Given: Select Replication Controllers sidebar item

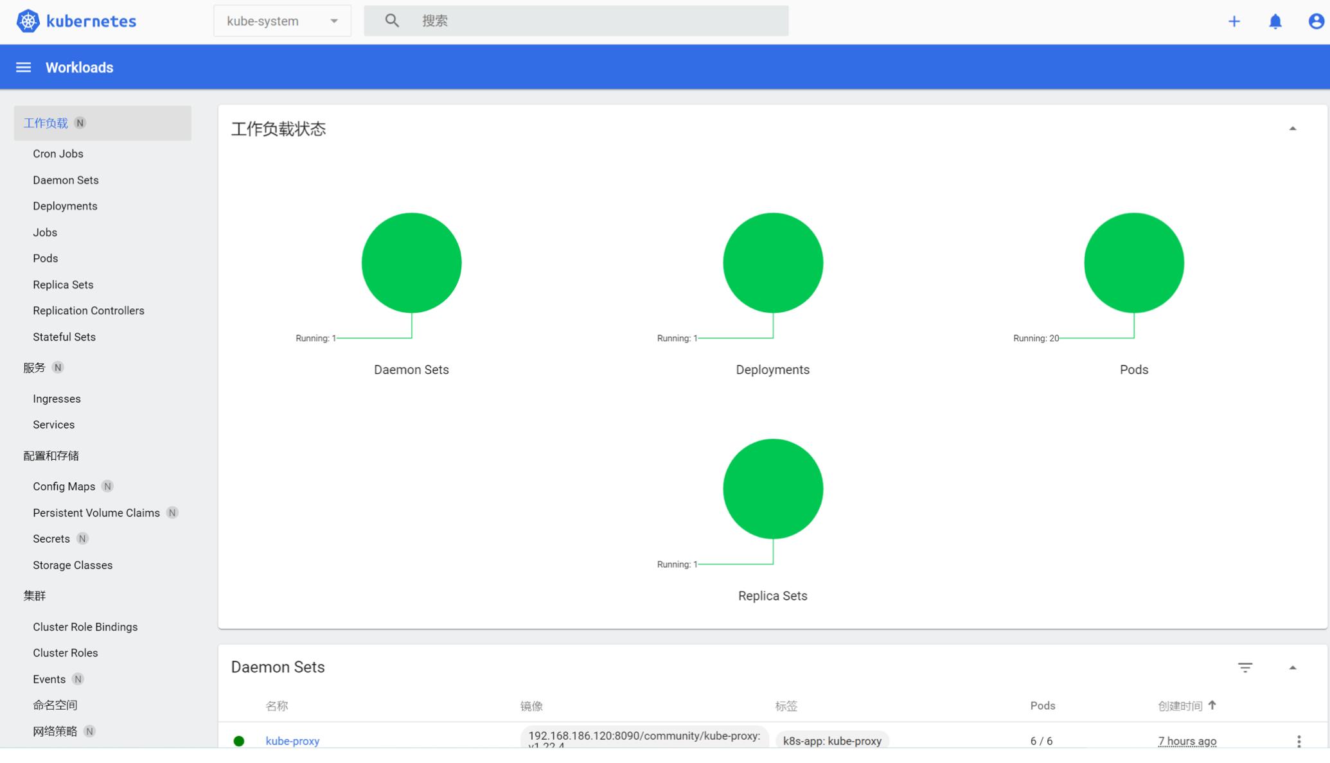Looking at the screenshot, I should click(89, 311).
